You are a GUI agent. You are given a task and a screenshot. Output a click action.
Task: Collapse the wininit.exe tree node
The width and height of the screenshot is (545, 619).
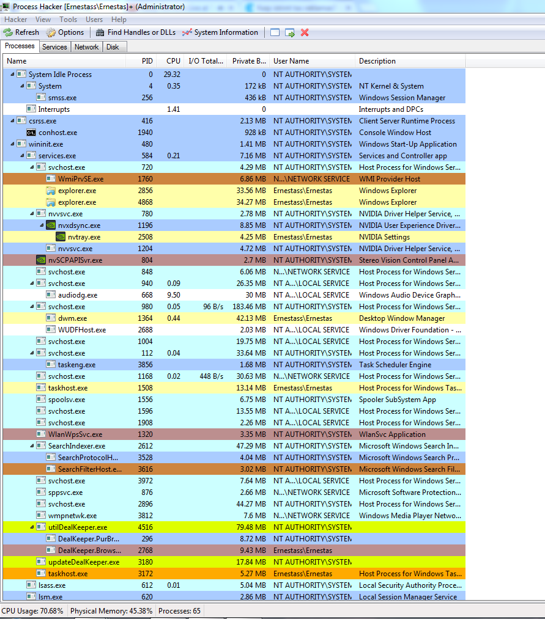pos(13,144)
